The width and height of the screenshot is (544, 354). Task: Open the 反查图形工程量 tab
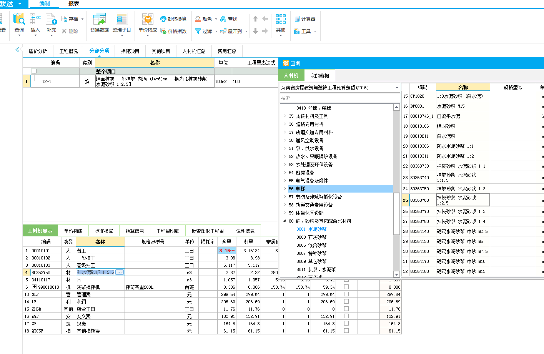[208, 231]
